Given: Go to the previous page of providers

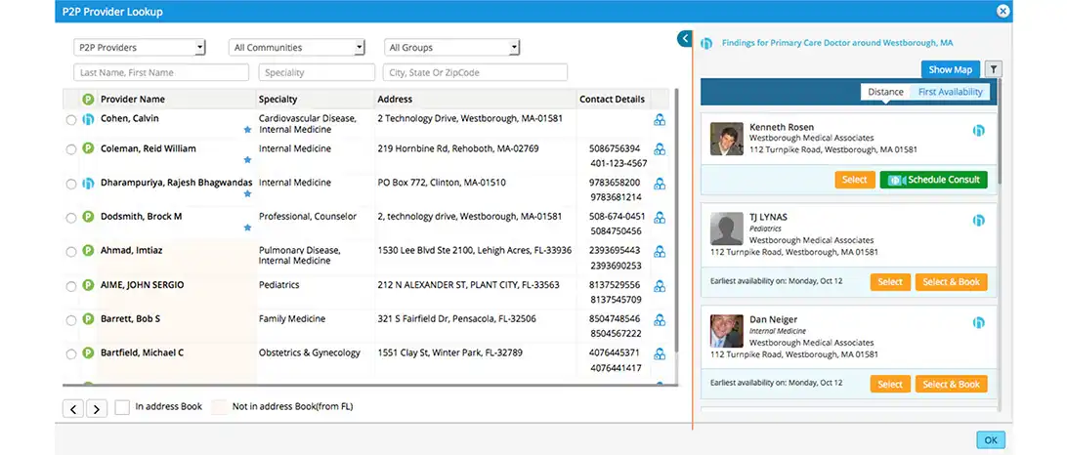Looking at the screenshot, I should [x=73, y=408].
